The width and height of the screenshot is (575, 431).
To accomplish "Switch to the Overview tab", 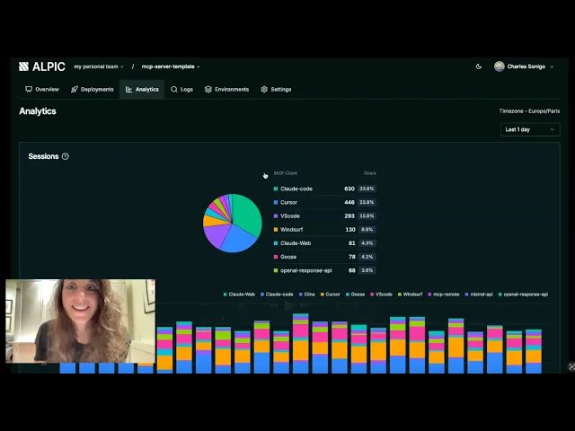I will coord(42,90).
